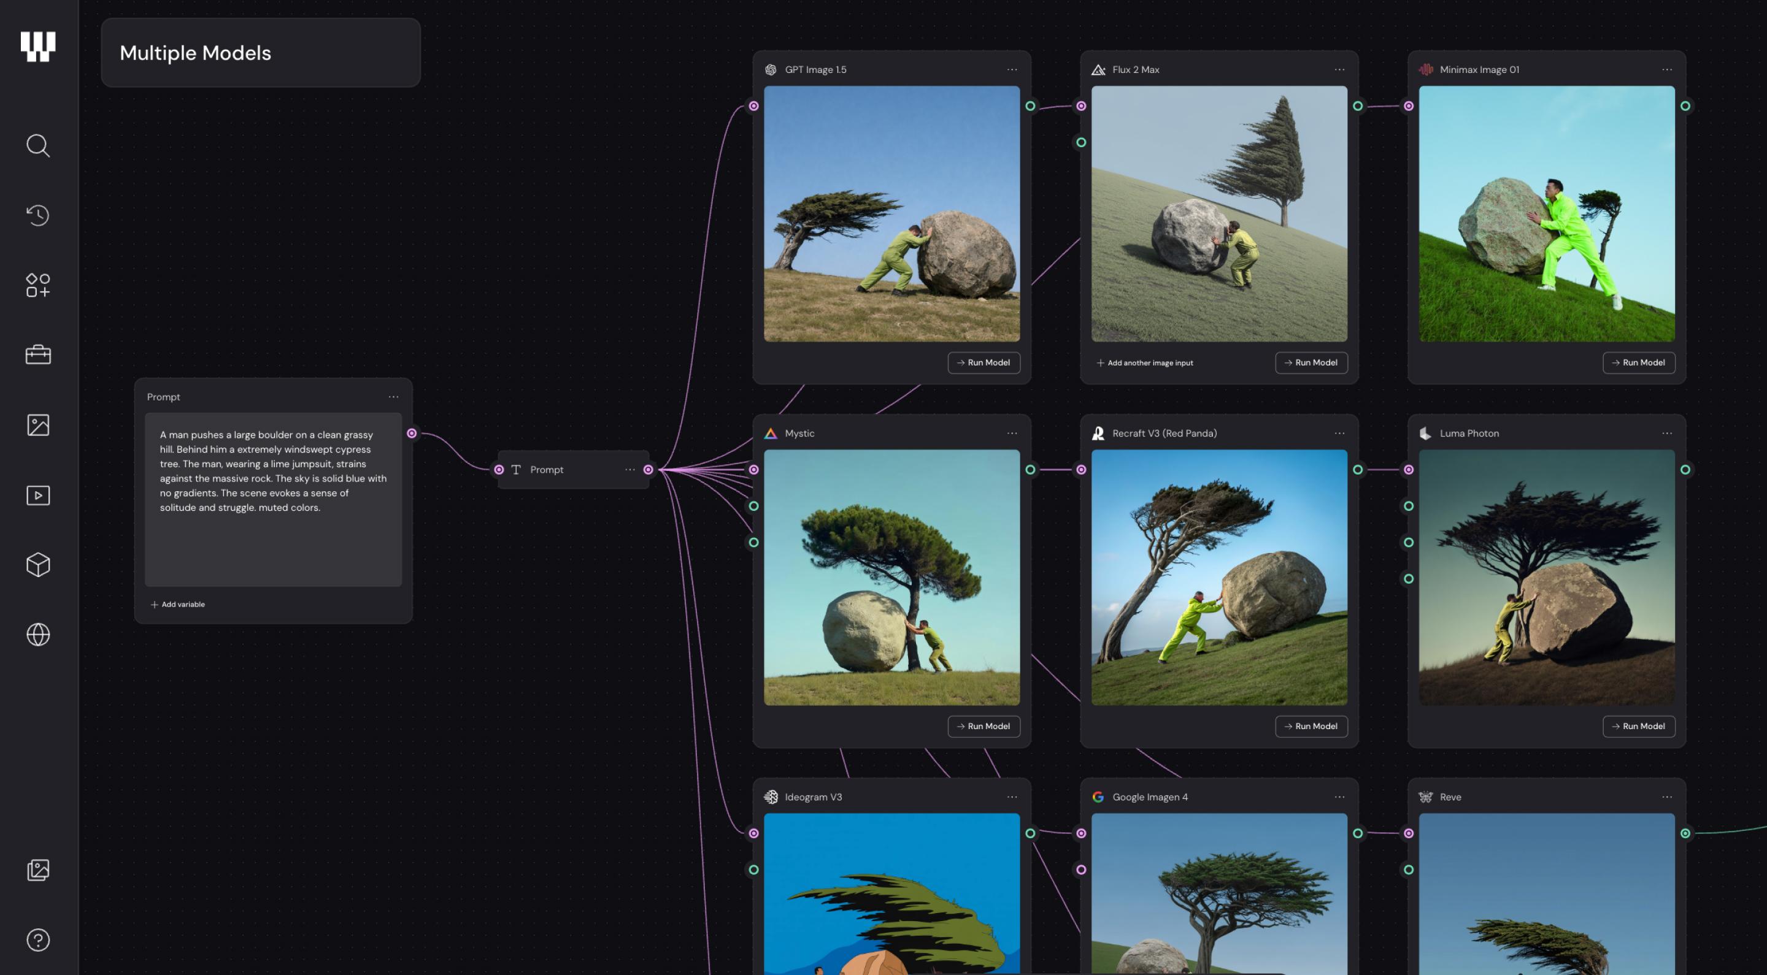Run Model on Recraft V3
Screen dimensions: 1767x975
tap(1311, 726)
